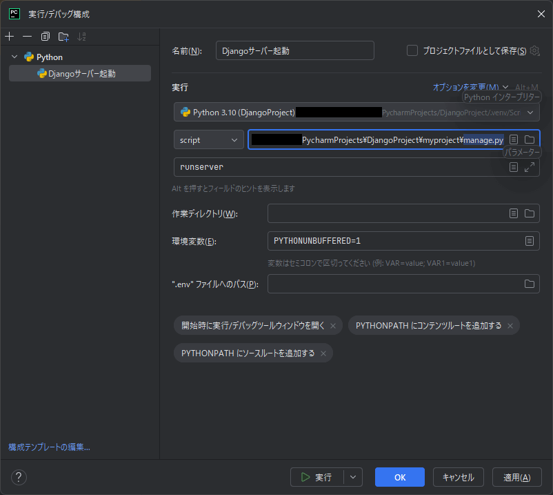Screen dimensions: 553x495
Task: Click the add new configuration plus icon
Action: (x=10, y=36)
